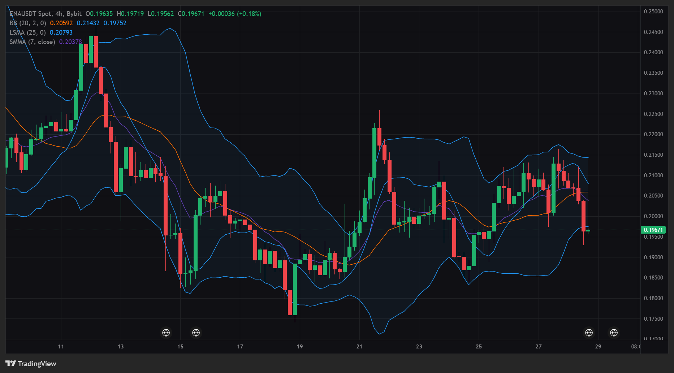Click the change value +0.00036 (+0.18%)
Image resolution: width=674 pixels, height=373 pixels.
[235, 14]
